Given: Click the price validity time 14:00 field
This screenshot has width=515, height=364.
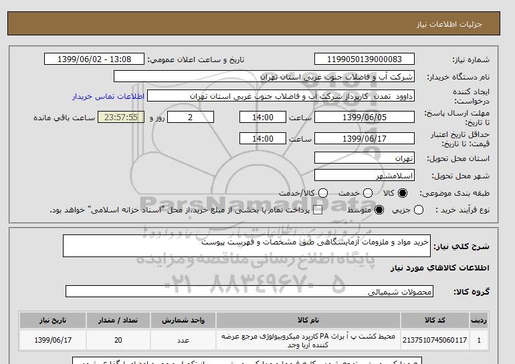Looking at the screenshot, I should pyautogui.click(x=263, y=138).
